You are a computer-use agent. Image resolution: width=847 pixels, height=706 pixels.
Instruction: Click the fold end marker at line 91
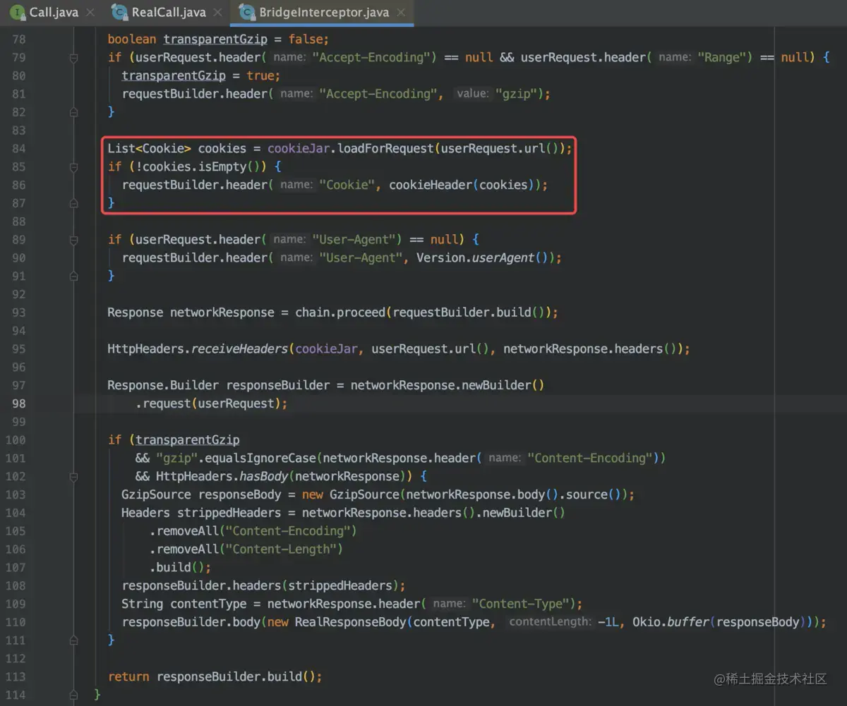coord(73,276)
